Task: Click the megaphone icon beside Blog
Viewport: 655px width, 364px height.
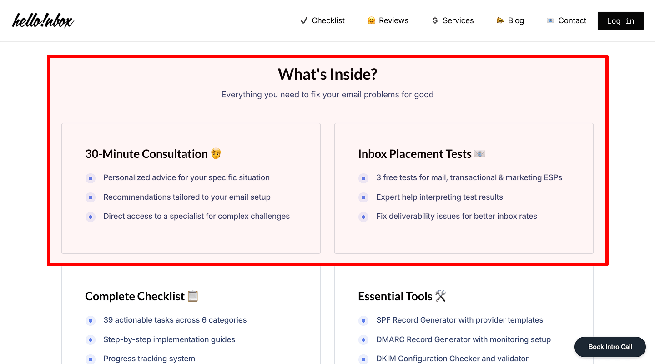Action: tap(500, 20)
